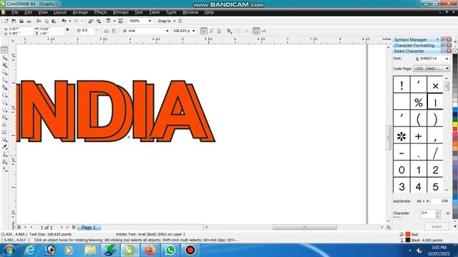Click the Welcome screen icon

click(121, 21)
